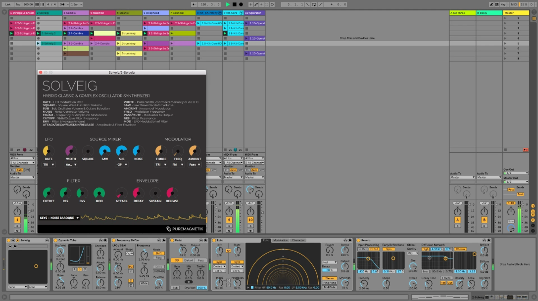Click the Puremagnetik logo

point(185,229)
